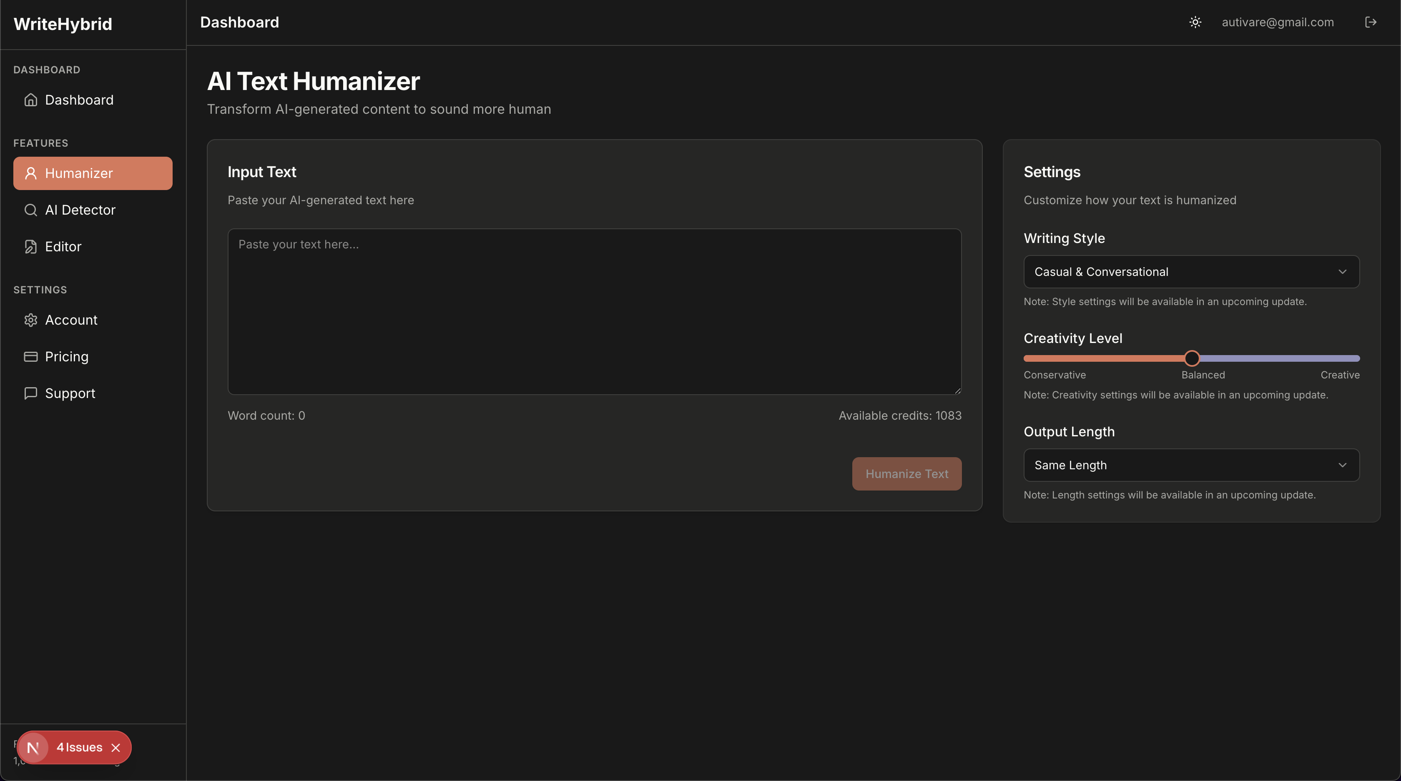The width and height of the screenshot is (1401, 781).
Task: Expand the Output Length dropdown
Action: (x=1191, y=465)
